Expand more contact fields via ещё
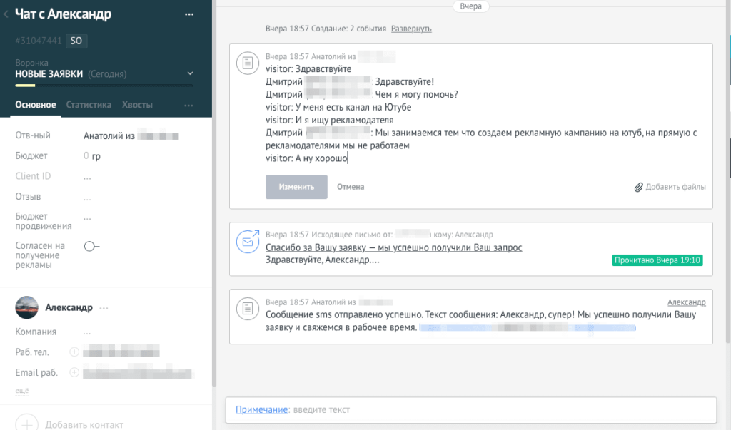Viewport: 731px width, 430px height. click(22, 390)
